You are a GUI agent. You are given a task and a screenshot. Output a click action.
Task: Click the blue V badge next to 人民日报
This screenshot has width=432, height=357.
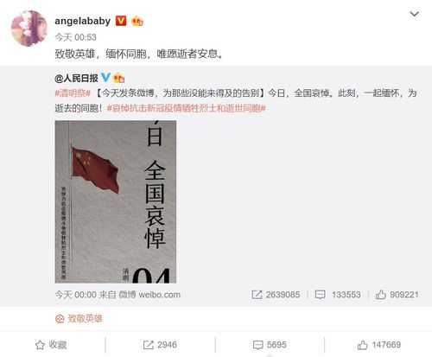105,77
